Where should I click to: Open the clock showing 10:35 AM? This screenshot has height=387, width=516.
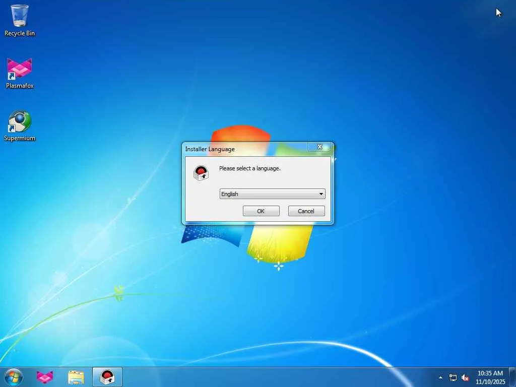(490, 377)
